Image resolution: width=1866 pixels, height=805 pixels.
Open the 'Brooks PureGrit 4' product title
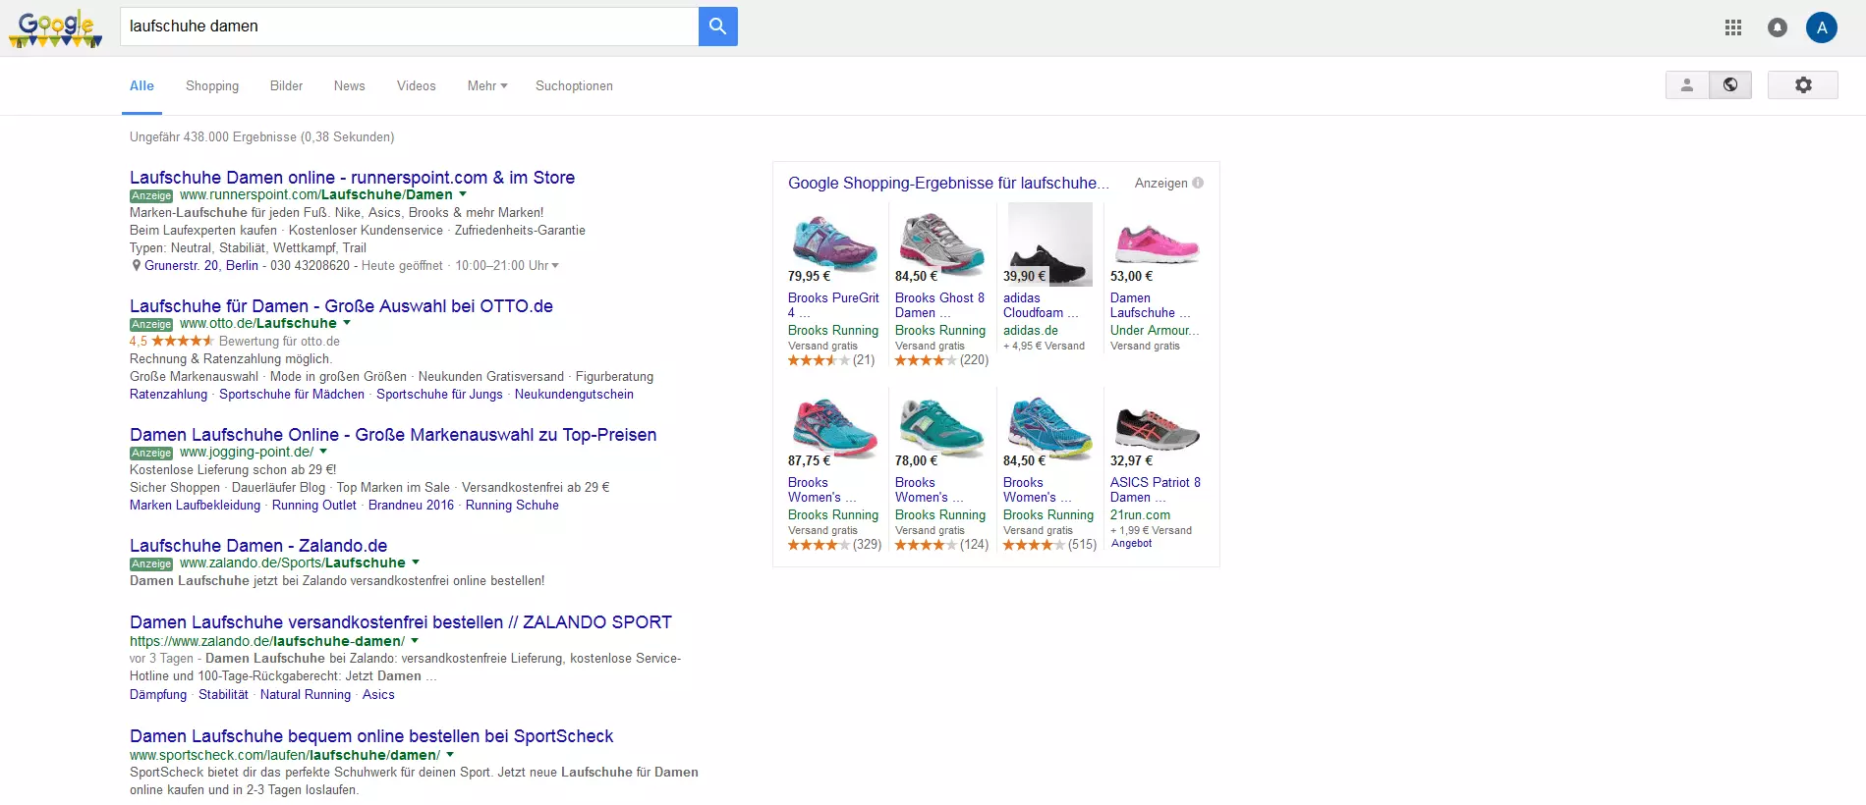[833, 305]
